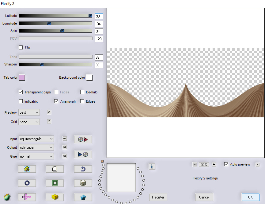Turn off Auto preview checkbox
The width and height of the screenshot is (265, 204).
(x=226, y=164)
